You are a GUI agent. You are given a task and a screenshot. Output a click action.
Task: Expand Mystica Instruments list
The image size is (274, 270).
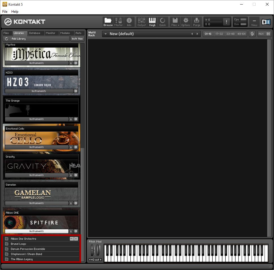coord(36,63)
